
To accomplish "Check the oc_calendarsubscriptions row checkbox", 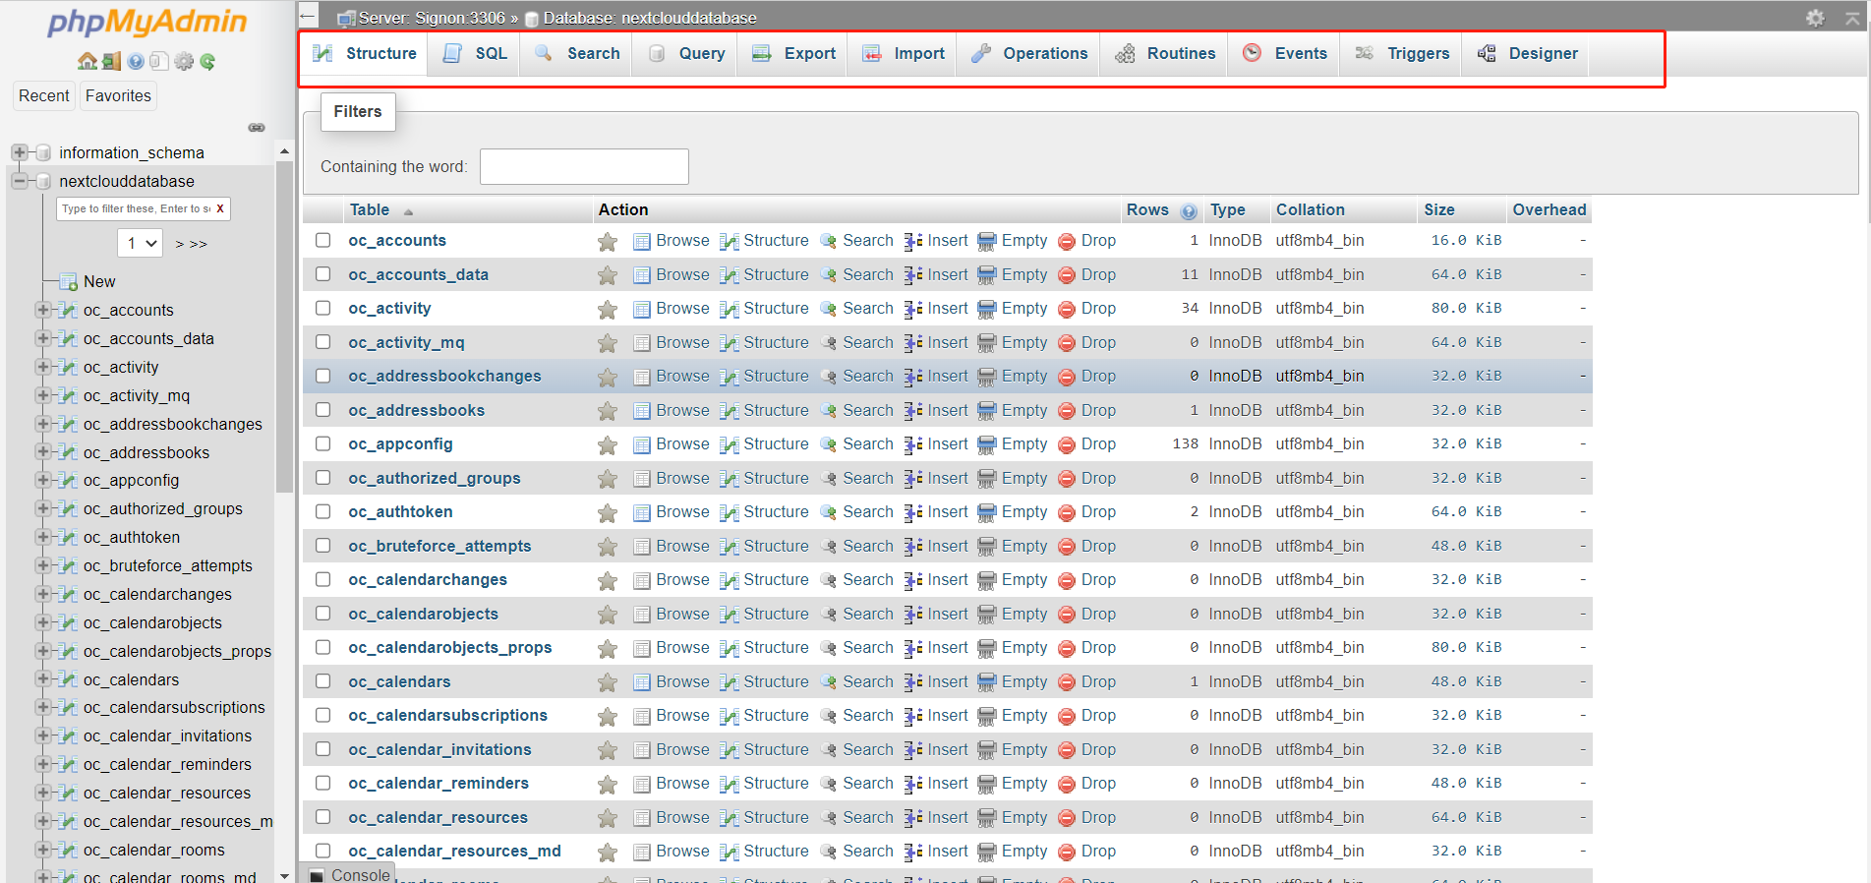I will 322,715.
